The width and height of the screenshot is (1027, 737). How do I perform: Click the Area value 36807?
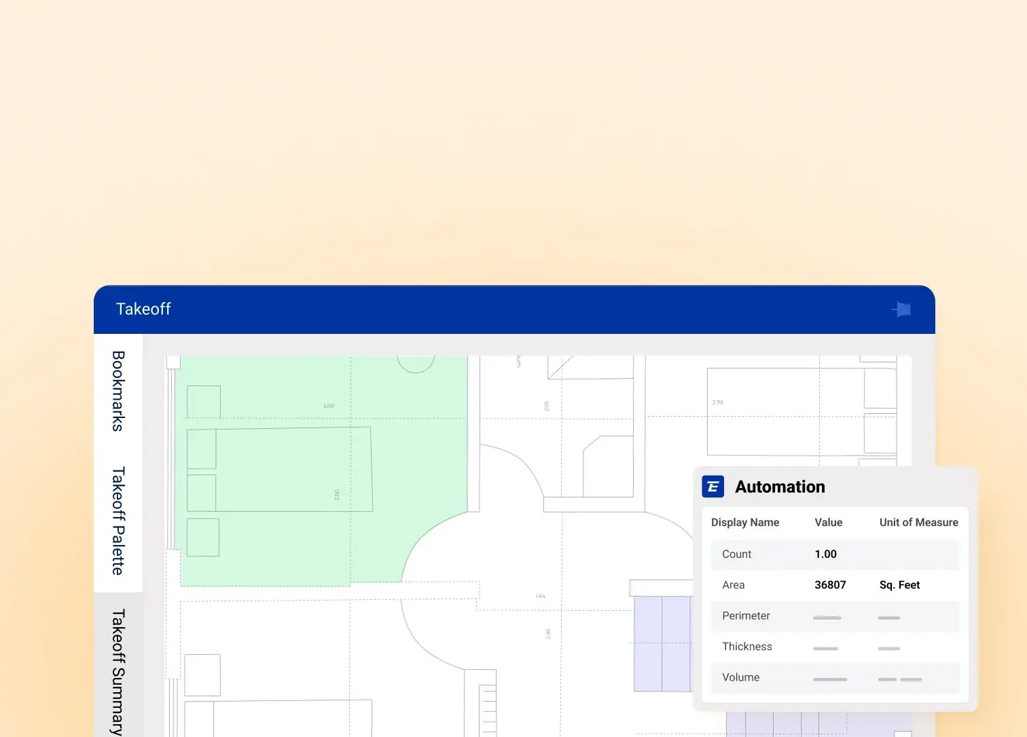click(830, 585)
